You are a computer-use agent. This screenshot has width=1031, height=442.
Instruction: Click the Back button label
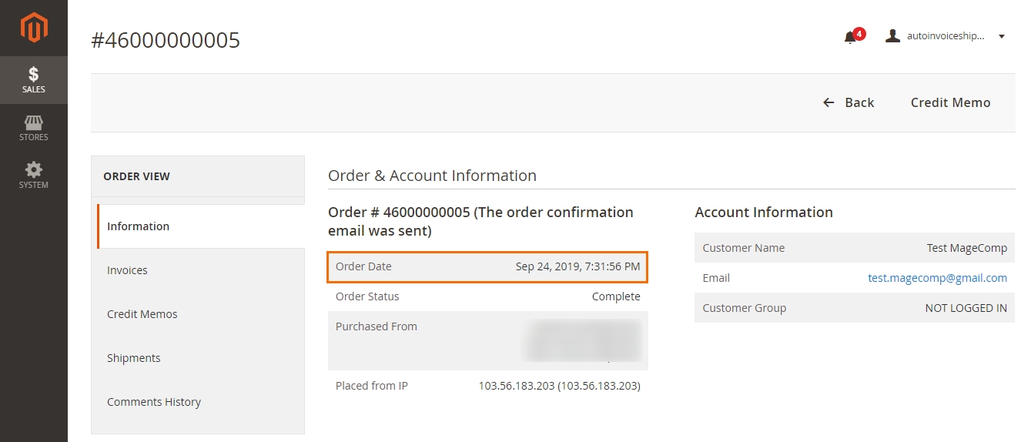(x=859, y=102)
